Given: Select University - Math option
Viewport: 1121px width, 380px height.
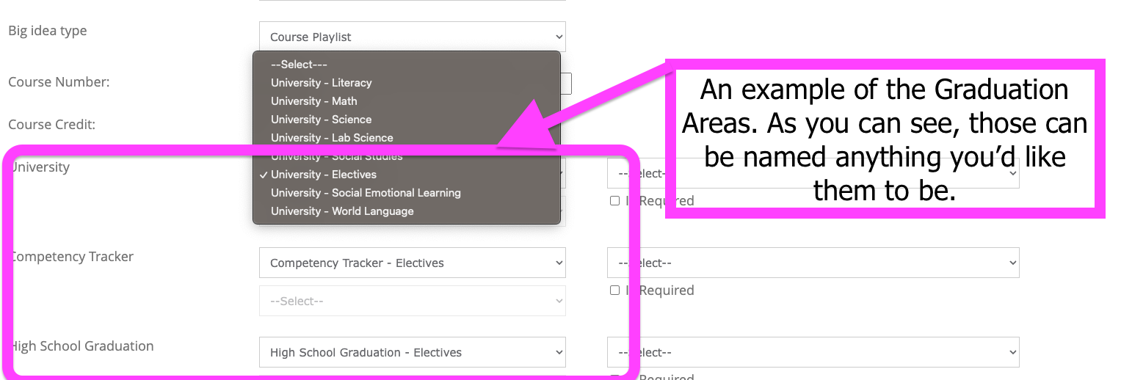Looking at the screenshot, I should (x=407, y=101).
